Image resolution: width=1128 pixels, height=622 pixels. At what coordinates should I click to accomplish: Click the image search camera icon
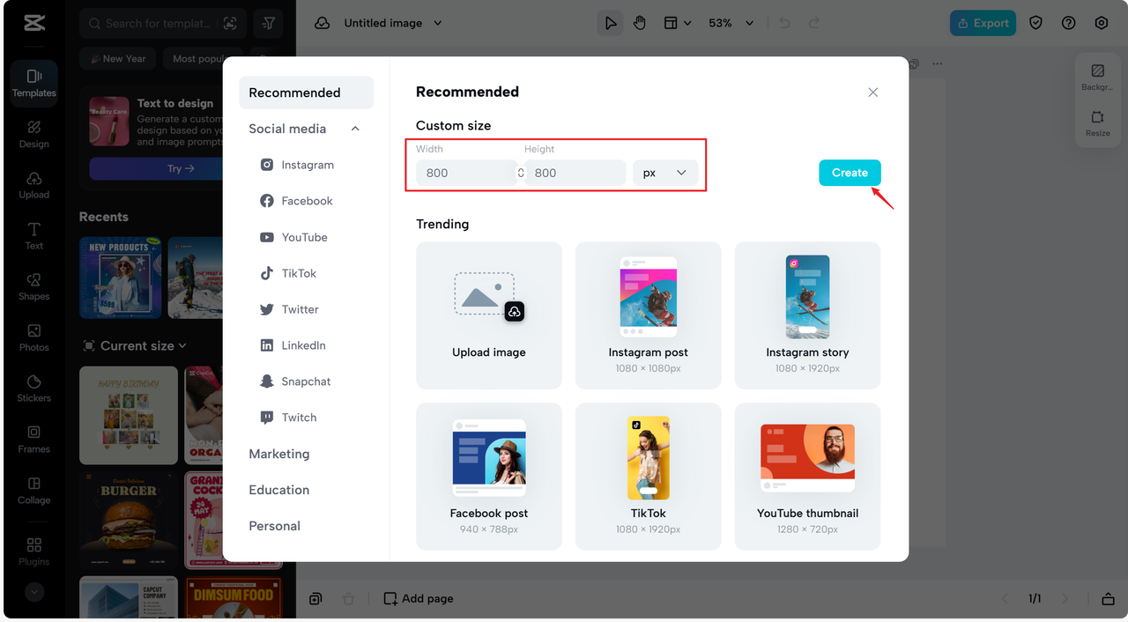pos(229,23)
